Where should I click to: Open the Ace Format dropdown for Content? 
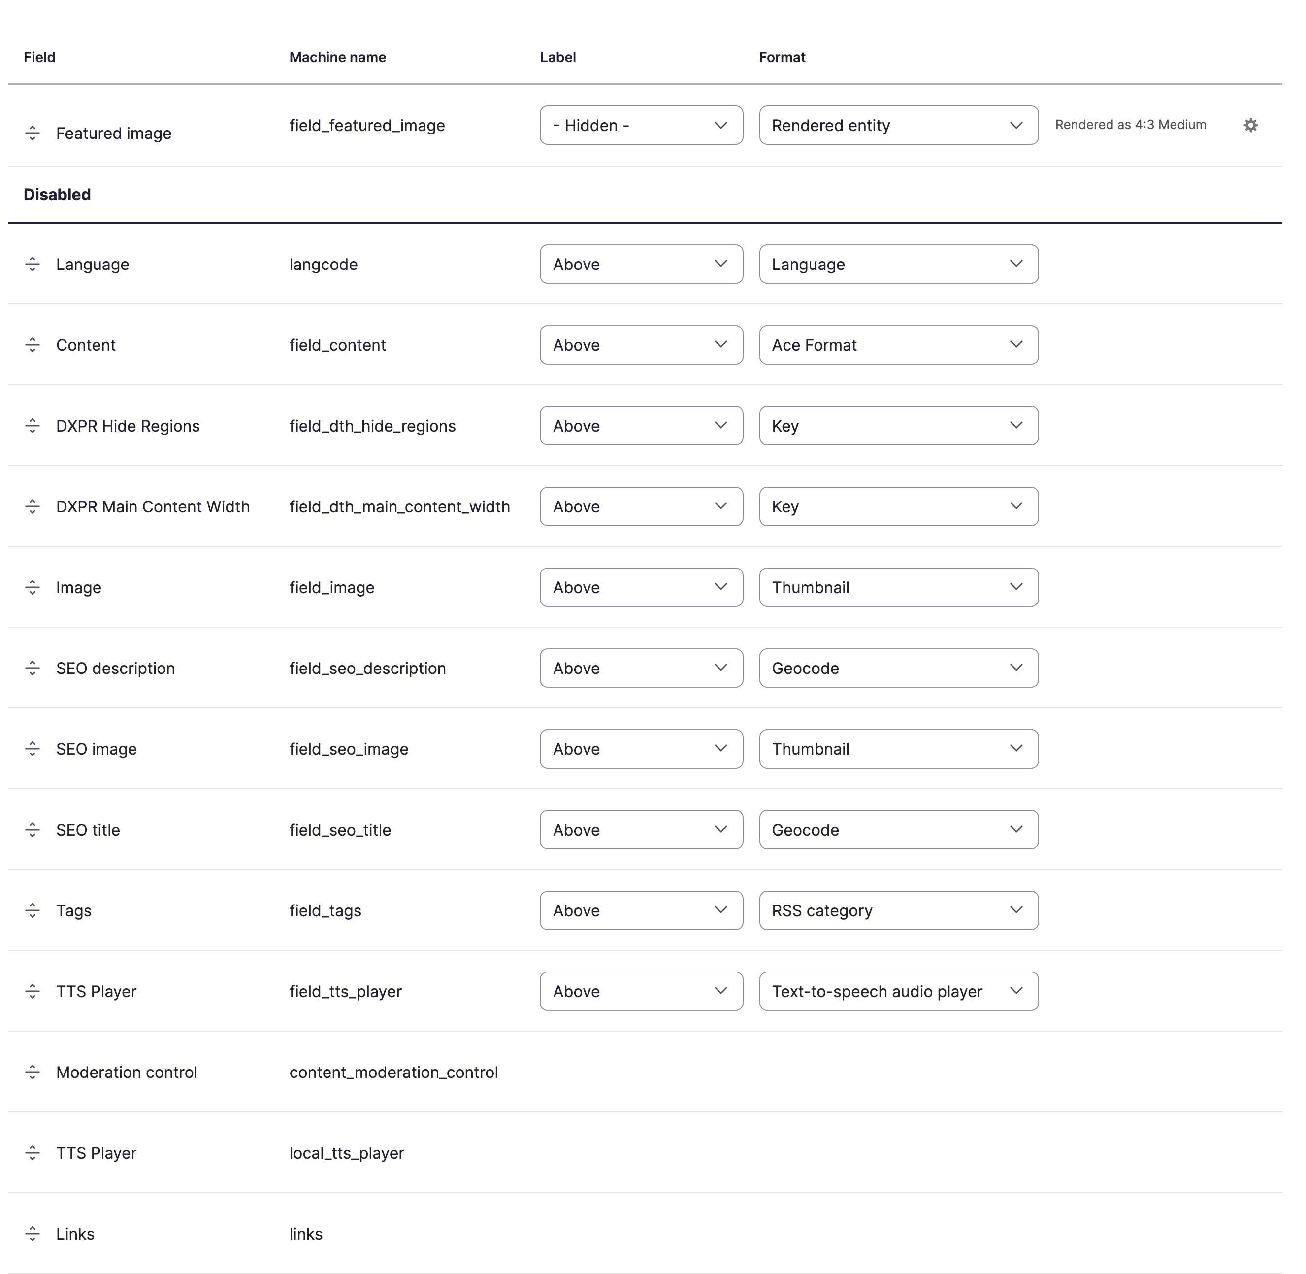[899, 345]
